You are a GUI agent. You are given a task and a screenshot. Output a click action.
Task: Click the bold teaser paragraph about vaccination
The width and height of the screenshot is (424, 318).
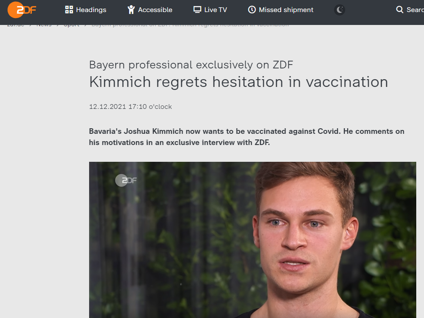click(x=246, y=137)
